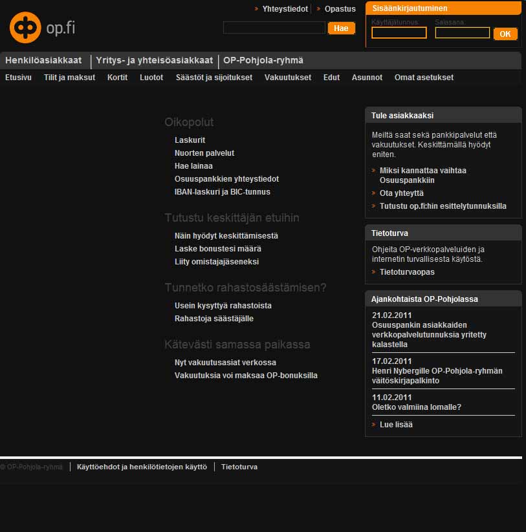The height and width of the screenshot is (532, 526).
Task: Open Näin hyödyt keskittämisestä link
Action: [226, 236]
